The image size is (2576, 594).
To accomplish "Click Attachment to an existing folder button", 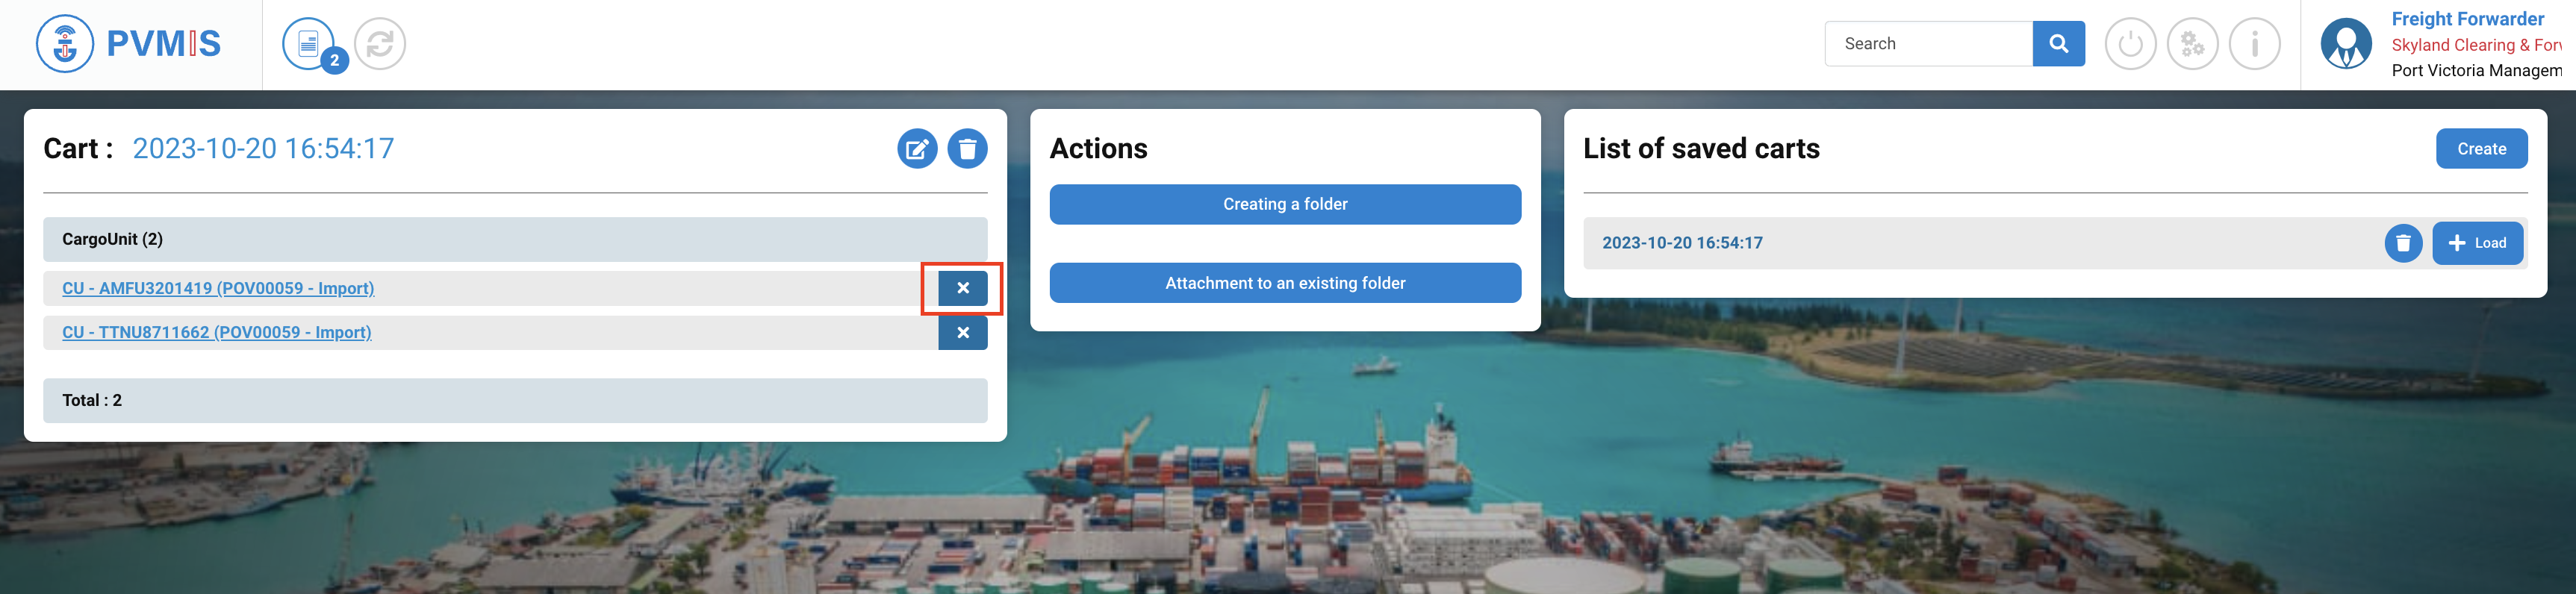I will 1285,283.
